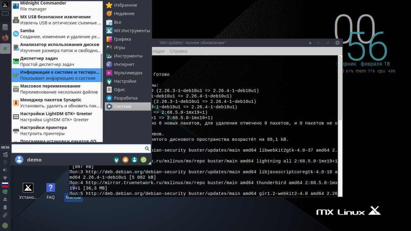Select the Недавние category
Viewport: 411px width, 231px height.
point(128,13)
